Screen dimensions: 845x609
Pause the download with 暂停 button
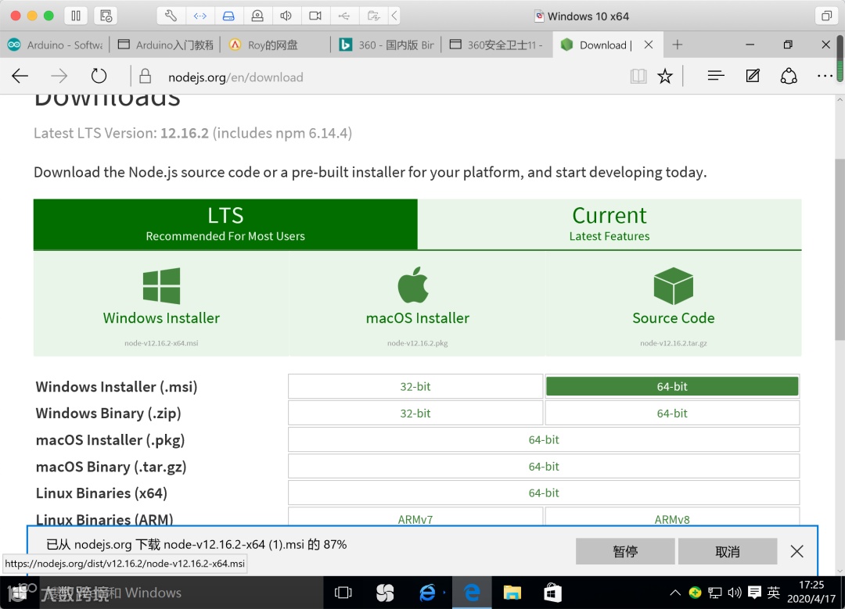click(x=625, y=551)
